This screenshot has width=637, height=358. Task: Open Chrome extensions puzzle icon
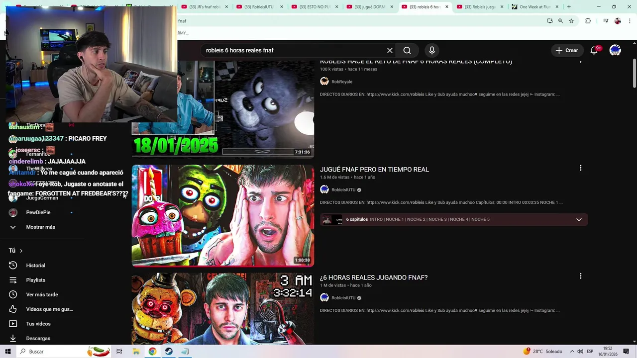pos(588,21)
